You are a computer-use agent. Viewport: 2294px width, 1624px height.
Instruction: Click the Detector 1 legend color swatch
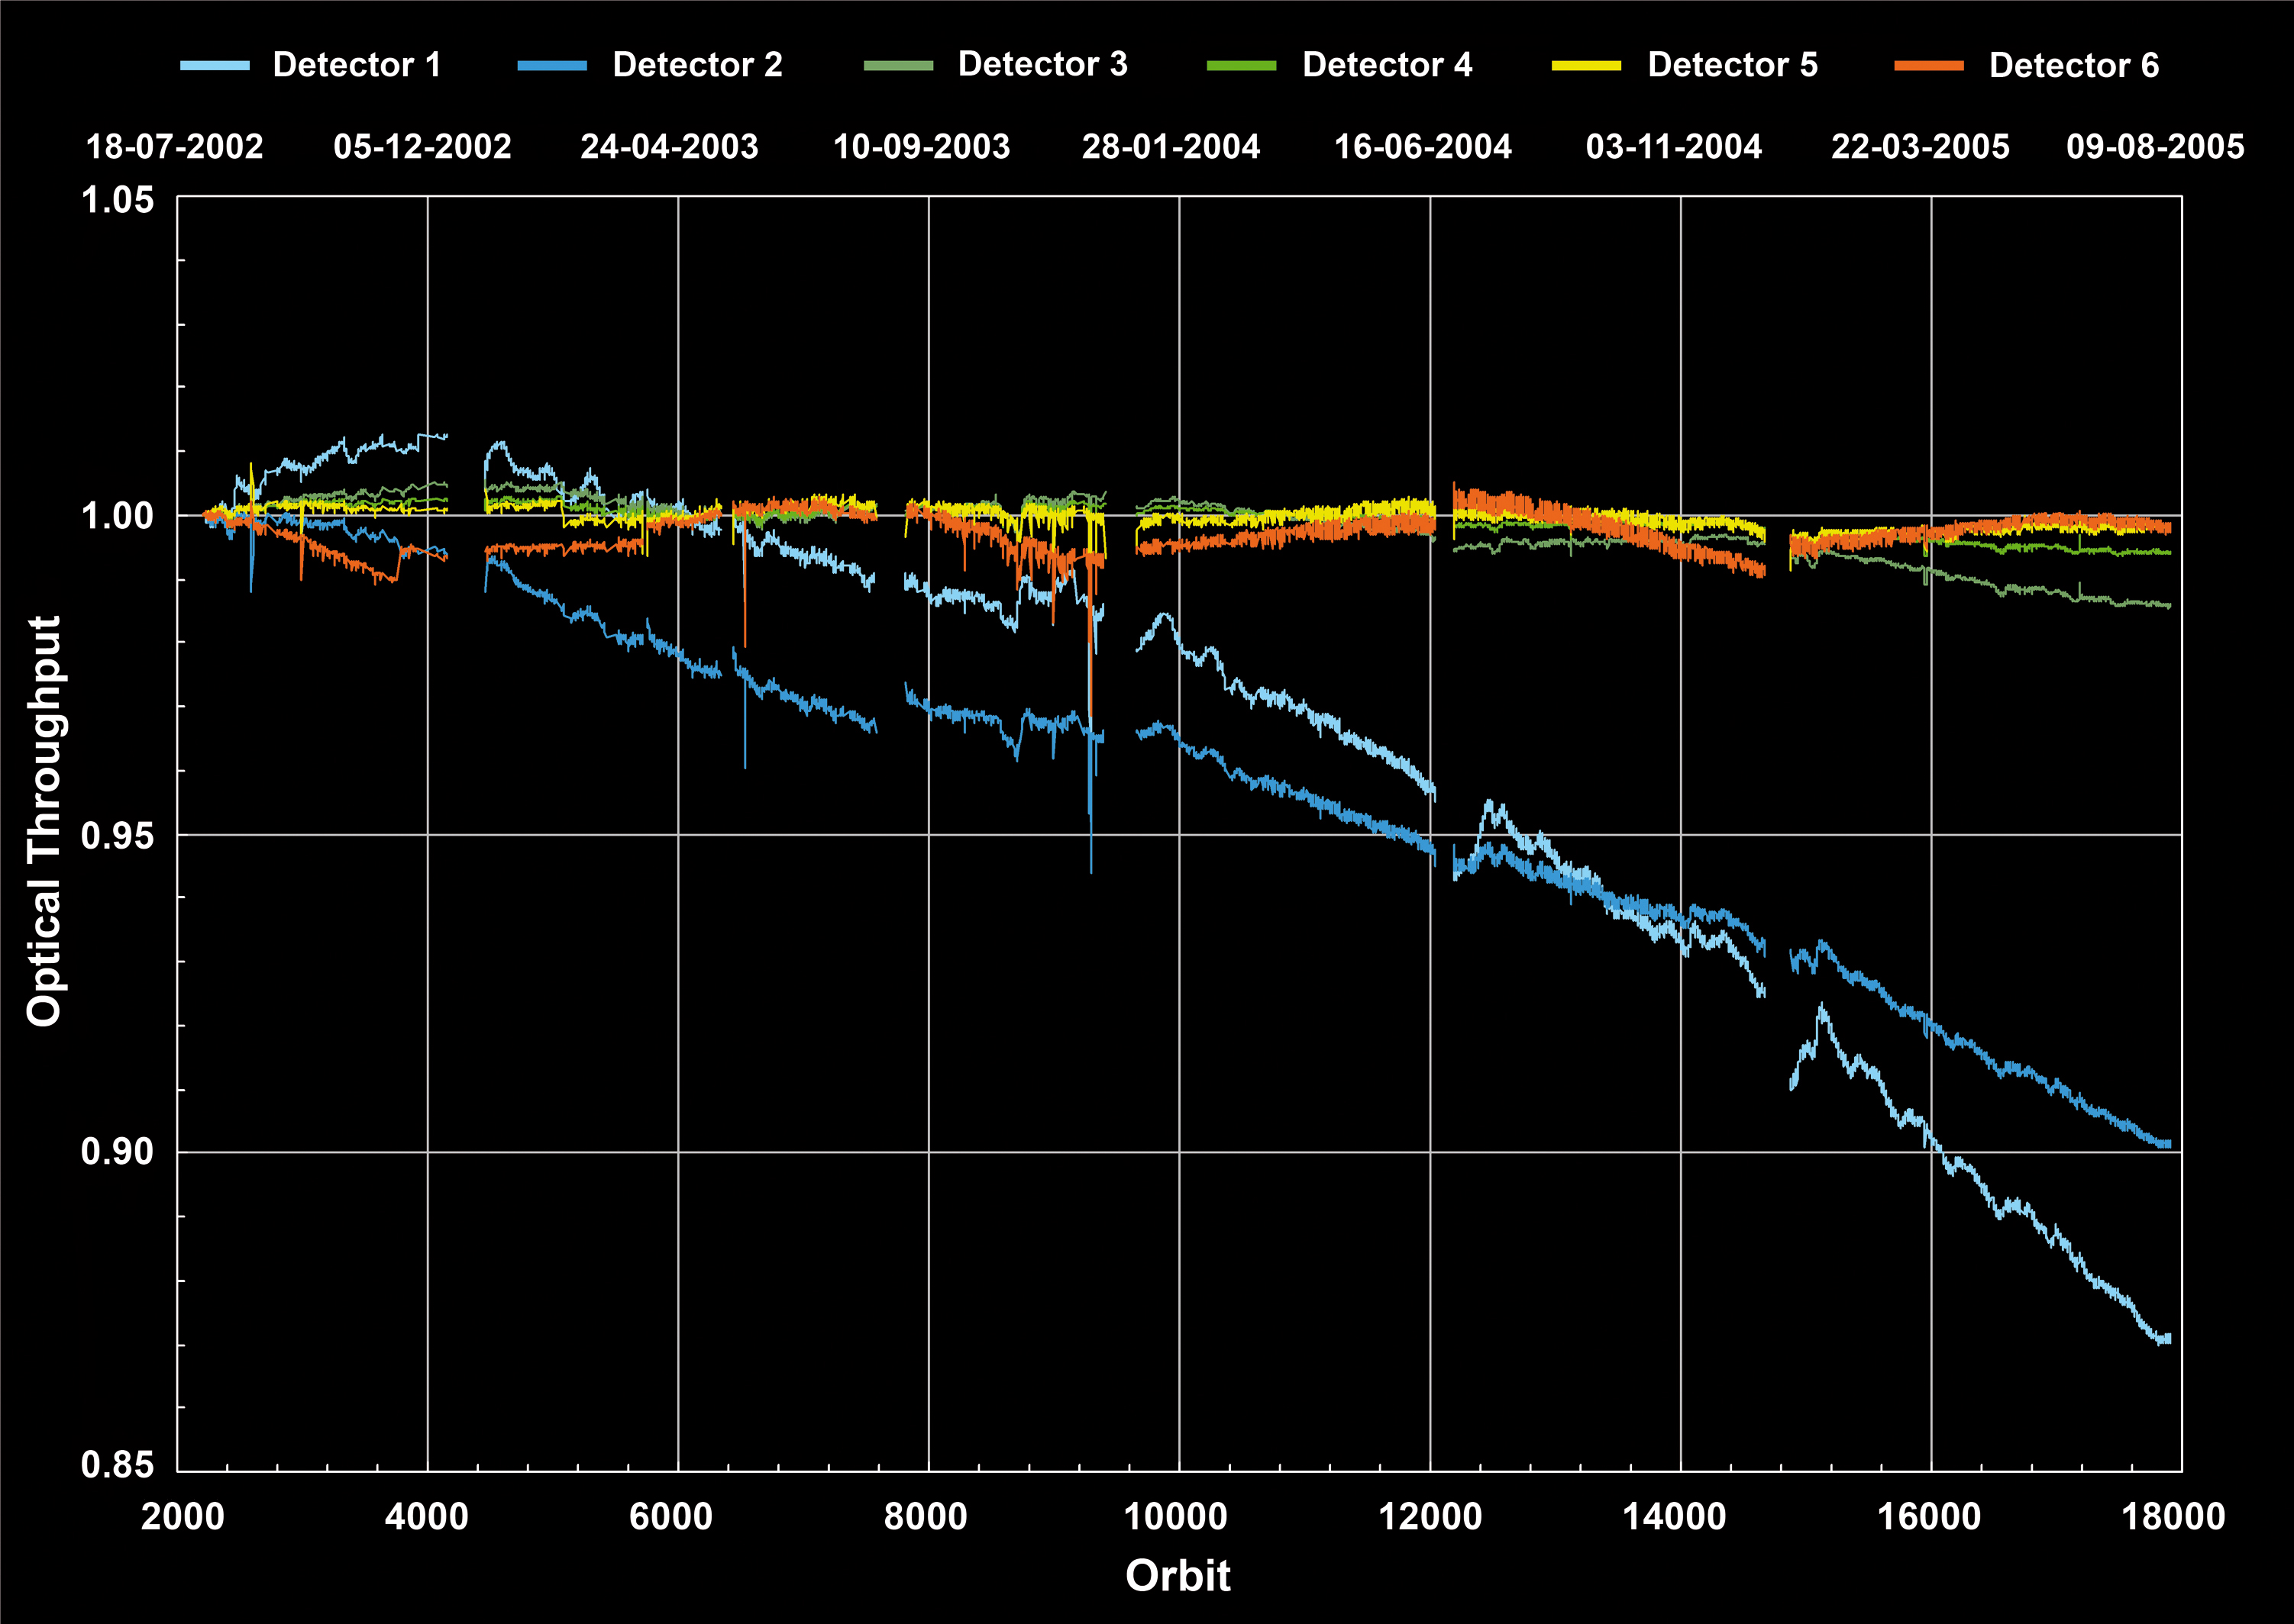click(x=214, y=66)
